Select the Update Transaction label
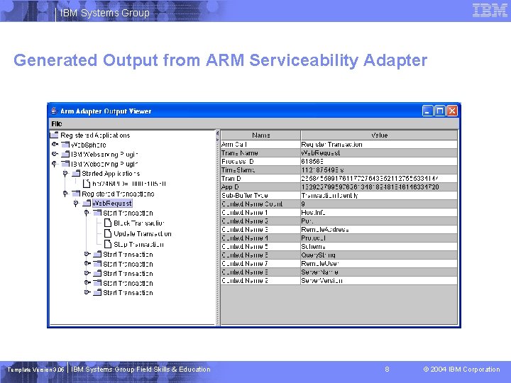Image resolution: width=511 pixels, height=383 pixels. pyautogui.click(x=143, y=234)
